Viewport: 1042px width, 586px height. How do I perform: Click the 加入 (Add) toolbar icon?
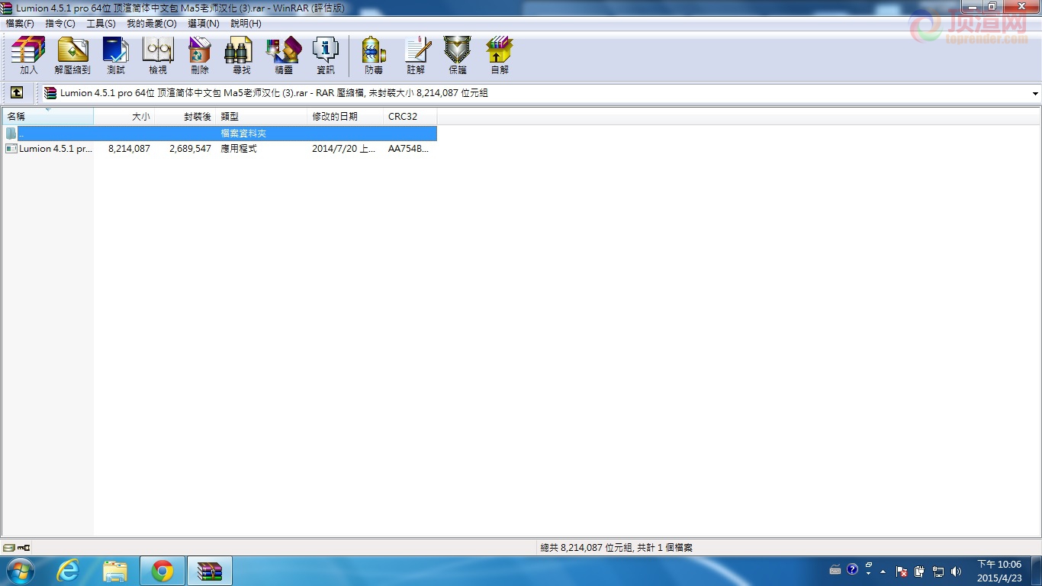[28, 56]
